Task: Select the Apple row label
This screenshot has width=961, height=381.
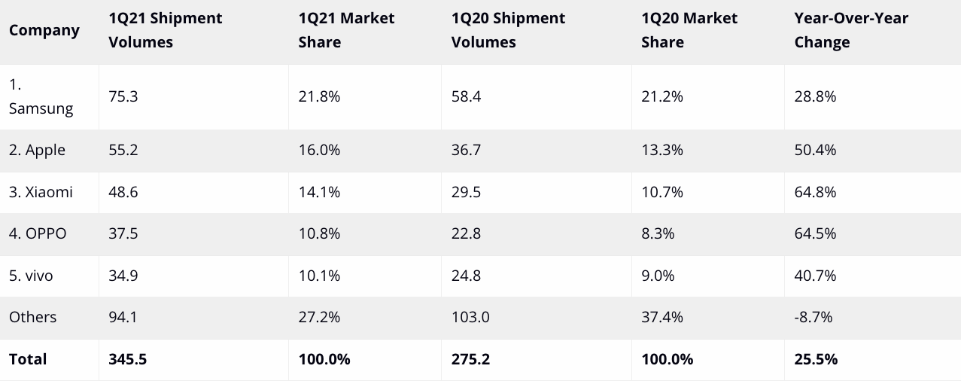Action: pos(37,150)
